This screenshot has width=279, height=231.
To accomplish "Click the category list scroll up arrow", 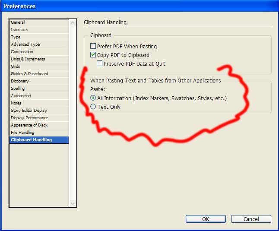I will click(x=73, y=23).
